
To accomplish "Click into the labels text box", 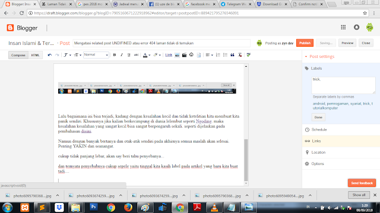I will tap(343, 85).
